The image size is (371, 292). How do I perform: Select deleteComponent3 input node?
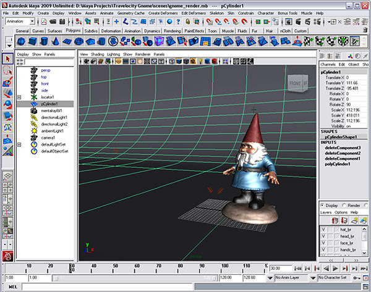(x=343, y=148)
